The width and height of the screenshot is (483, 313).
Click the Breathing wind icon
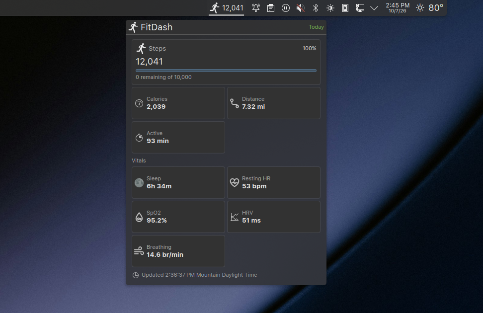coord(139,251)
